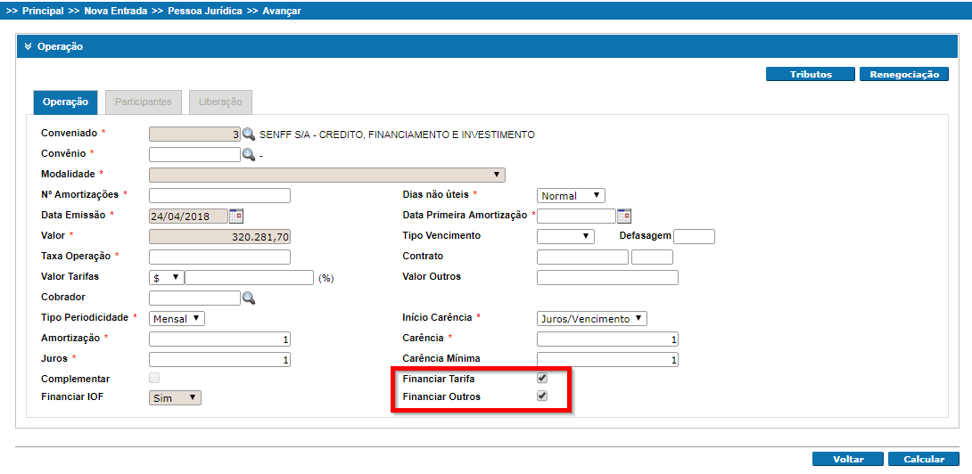Image resolution: width=972 pixels, height=474 pixels.
Task: Open the Convênio search magnifier
Action: pos(249,155)
